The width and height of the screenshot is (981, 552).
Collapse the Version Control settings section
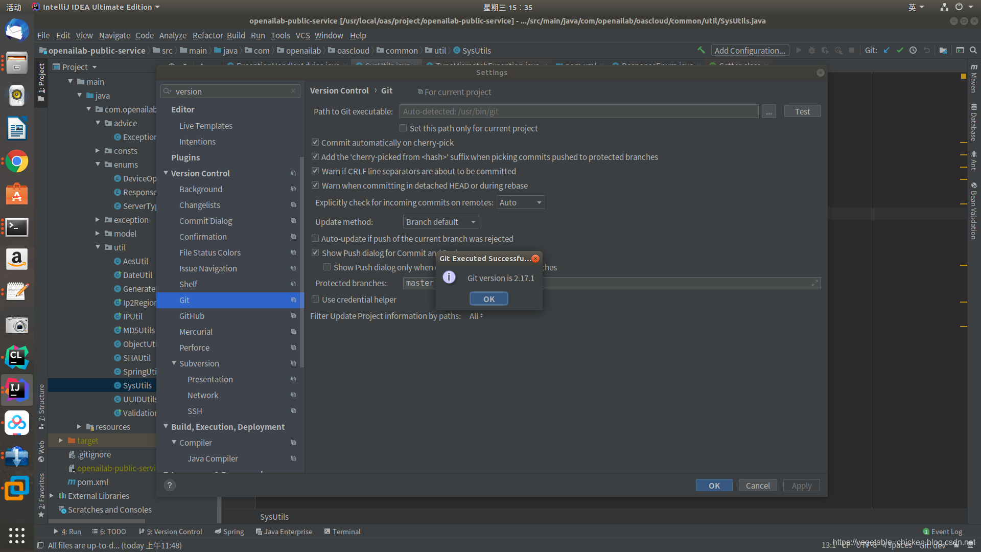166,173
